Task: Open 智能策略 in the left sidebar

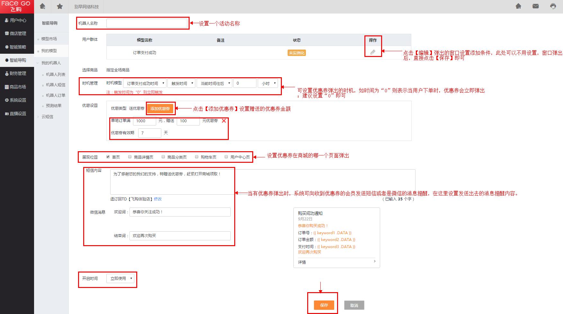Action: click(18, 47)
